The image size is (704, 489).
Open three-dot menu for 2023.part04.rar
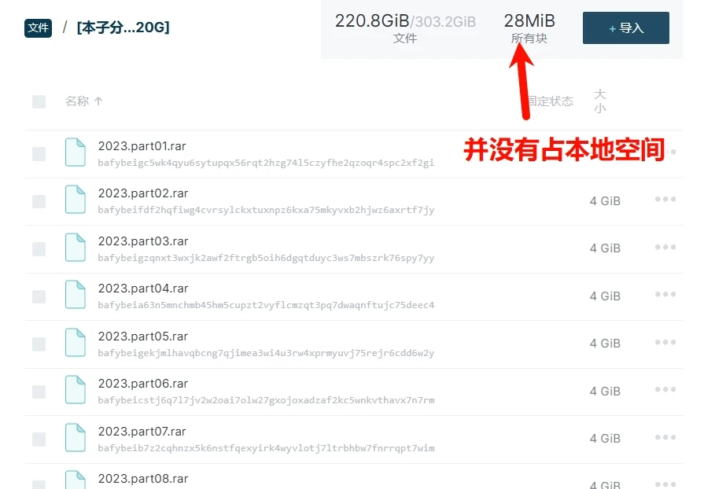(x=665, y=294)
